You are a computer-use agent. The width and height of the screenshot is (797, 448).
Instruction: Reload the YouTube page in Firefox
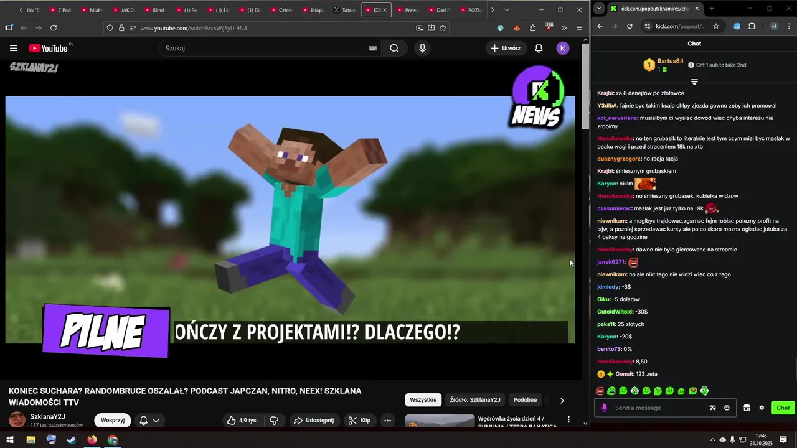point(54,28)
